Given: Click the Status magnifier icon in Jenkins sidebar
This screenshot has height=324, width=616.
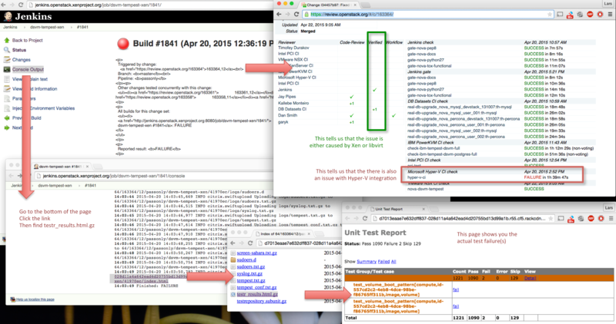Looking at the screenshot, I should pos(7,49).
